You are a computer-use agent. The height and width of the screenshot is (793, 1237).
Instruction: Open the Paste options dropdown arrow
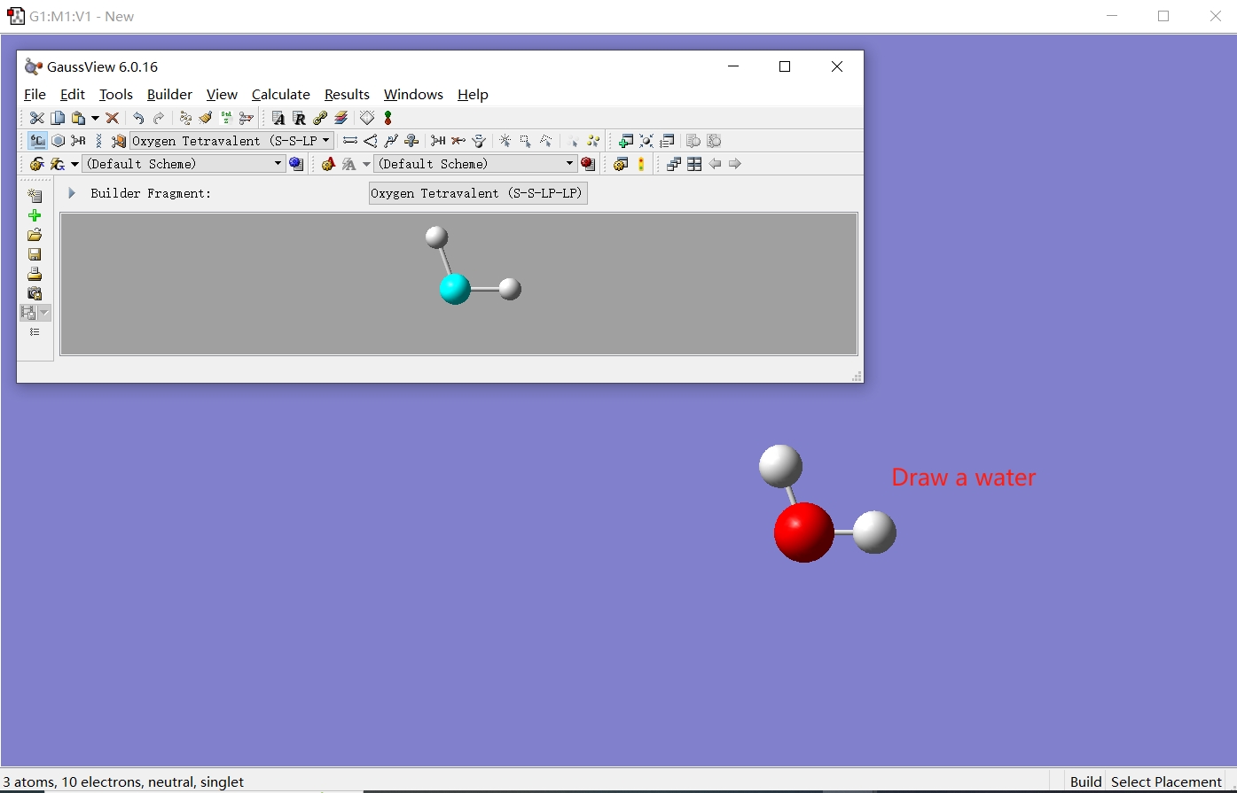point(95,118)
